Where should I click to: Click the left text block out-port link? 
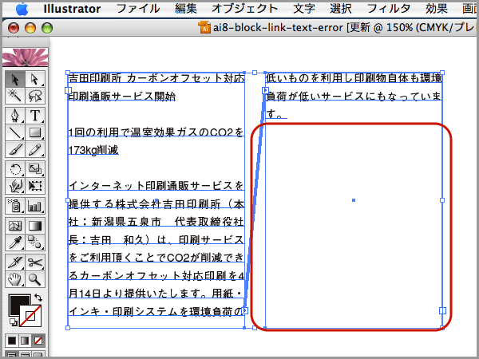pyautogui.click(x=245, y=310)
